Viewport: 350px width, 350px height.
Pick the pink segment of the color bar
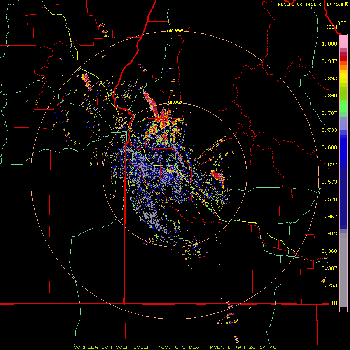pos(343,42)
